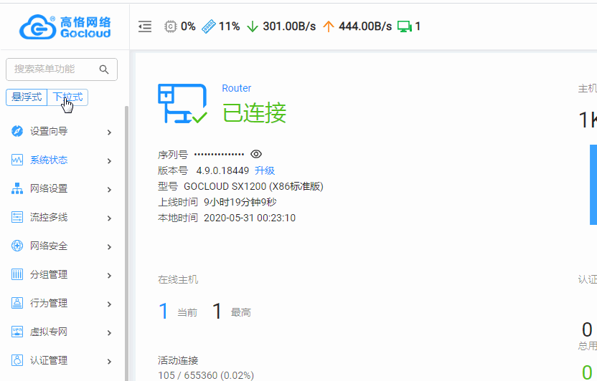This screenshot has width=597, height=381.
Task: Click the green download speed arrow
Action: (x=252, y=26)
